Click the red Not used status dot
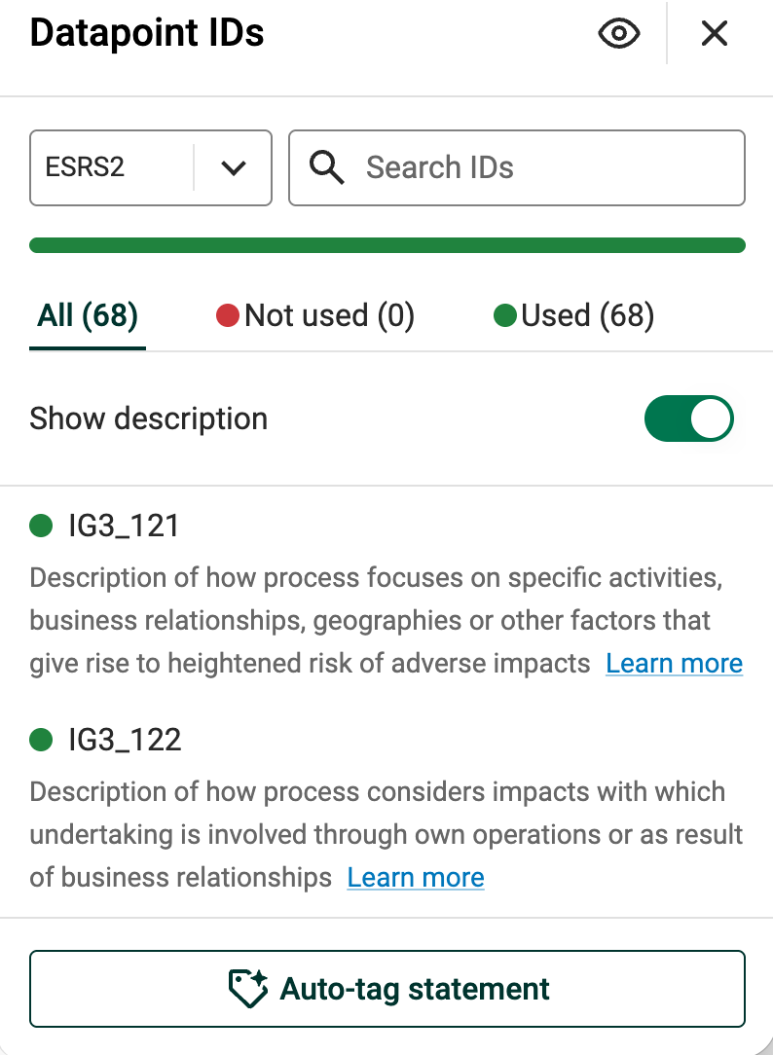This screenshot has width=773, height=1055. (x=228, y=315)
